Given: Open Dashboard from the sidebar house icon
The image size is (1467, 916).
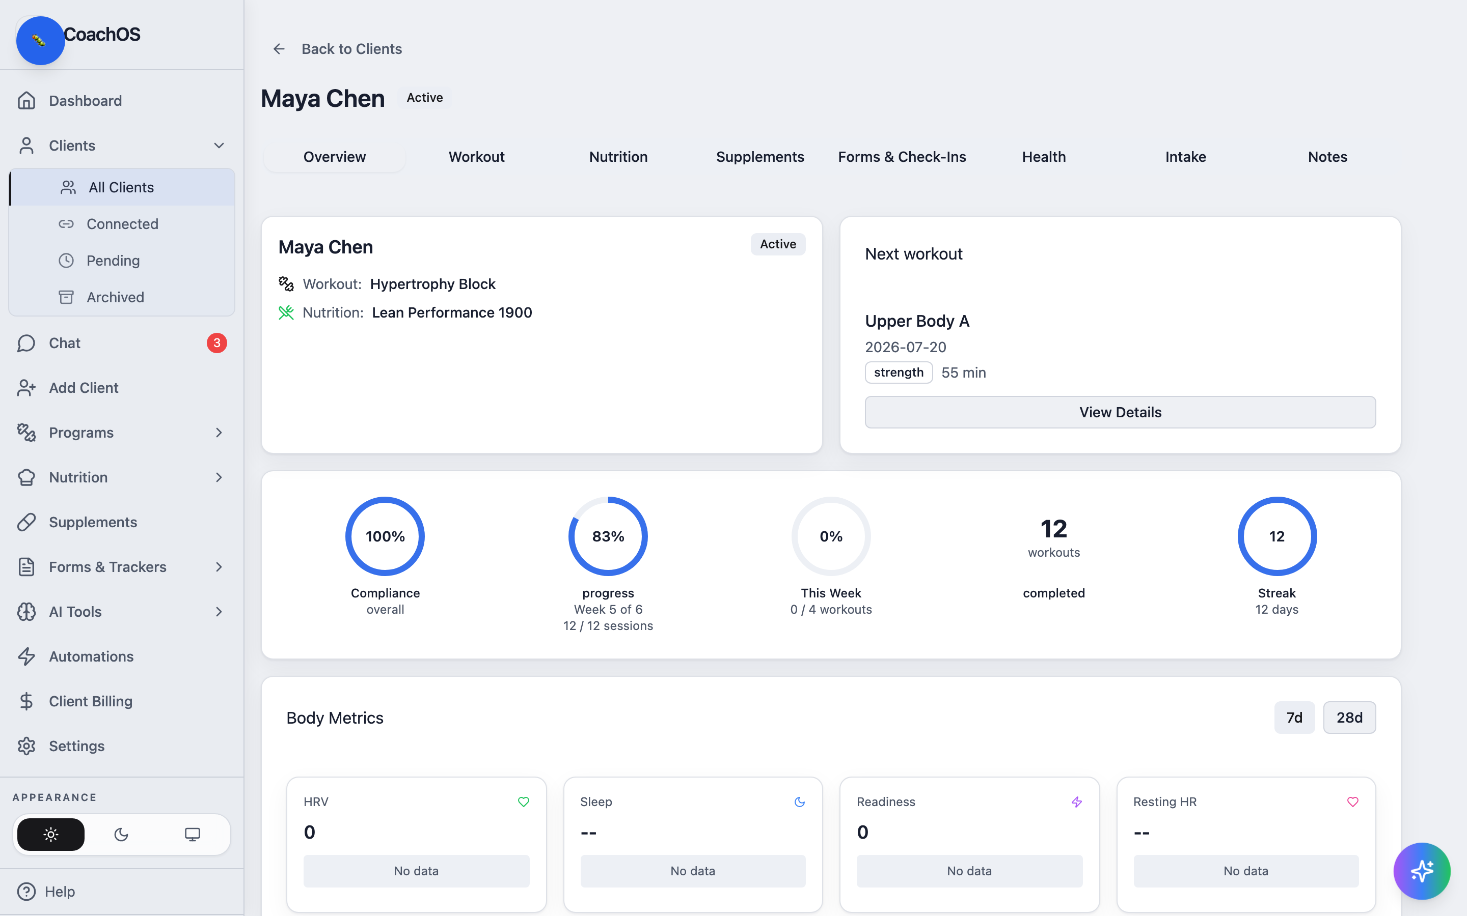Looking at the screenshot, I should tap(26, 101).
